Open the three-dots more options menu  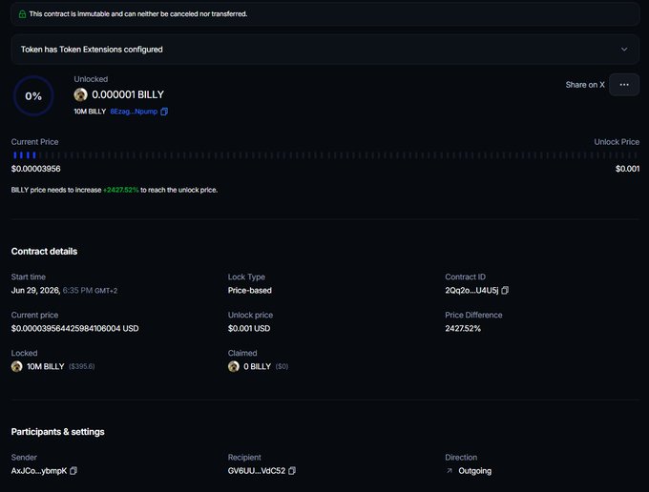point(624,85)
